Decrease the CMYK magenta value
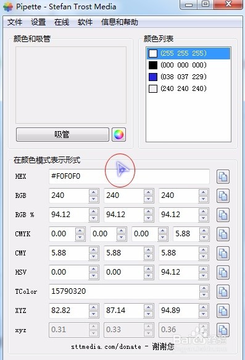Viewport: 245px width, 360px height. point(121,238)
